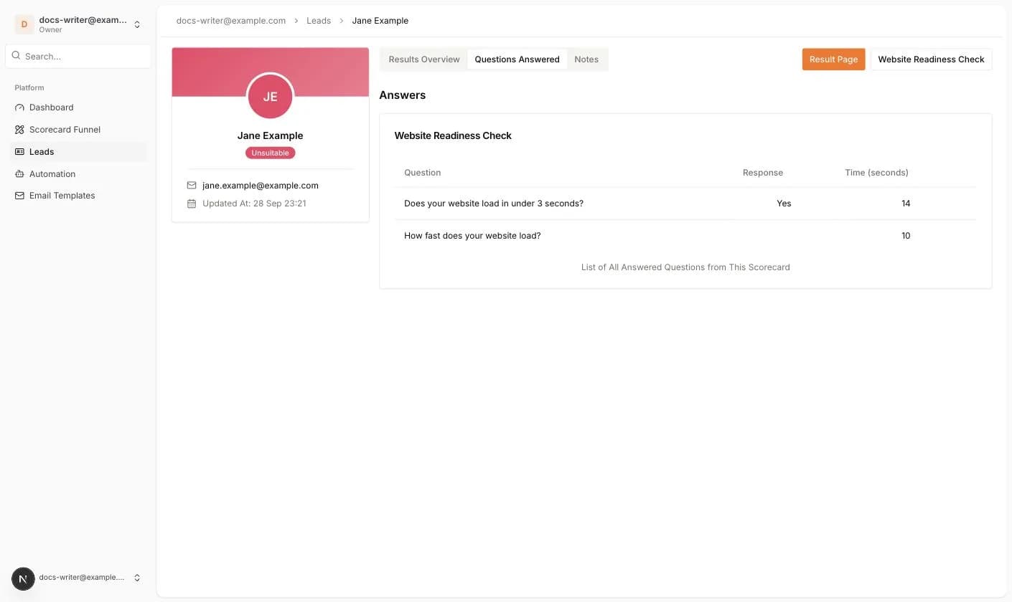Click the time value 14

click(906, 204)
